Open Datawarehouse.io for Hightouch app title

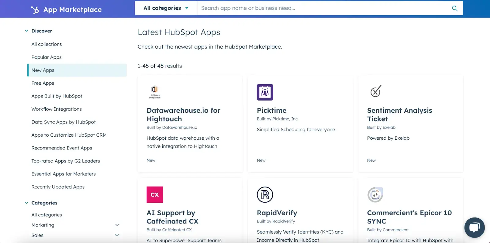183,115
